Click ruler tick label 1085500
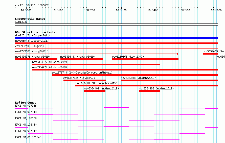Image resolution: width=225 pixels, height=143 pixels. [x=185, y=10]
